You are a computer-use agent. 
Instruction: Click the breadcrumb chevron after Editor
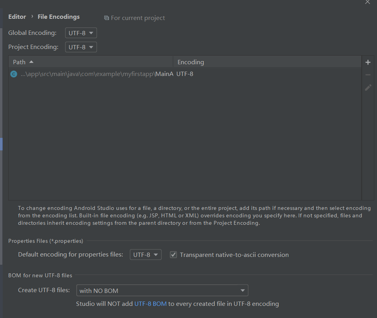[32, 16]
